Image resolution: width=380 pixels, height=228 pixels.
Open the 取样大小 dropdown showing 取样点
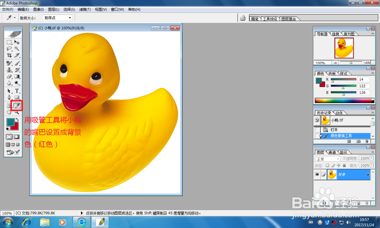(58, 18)
